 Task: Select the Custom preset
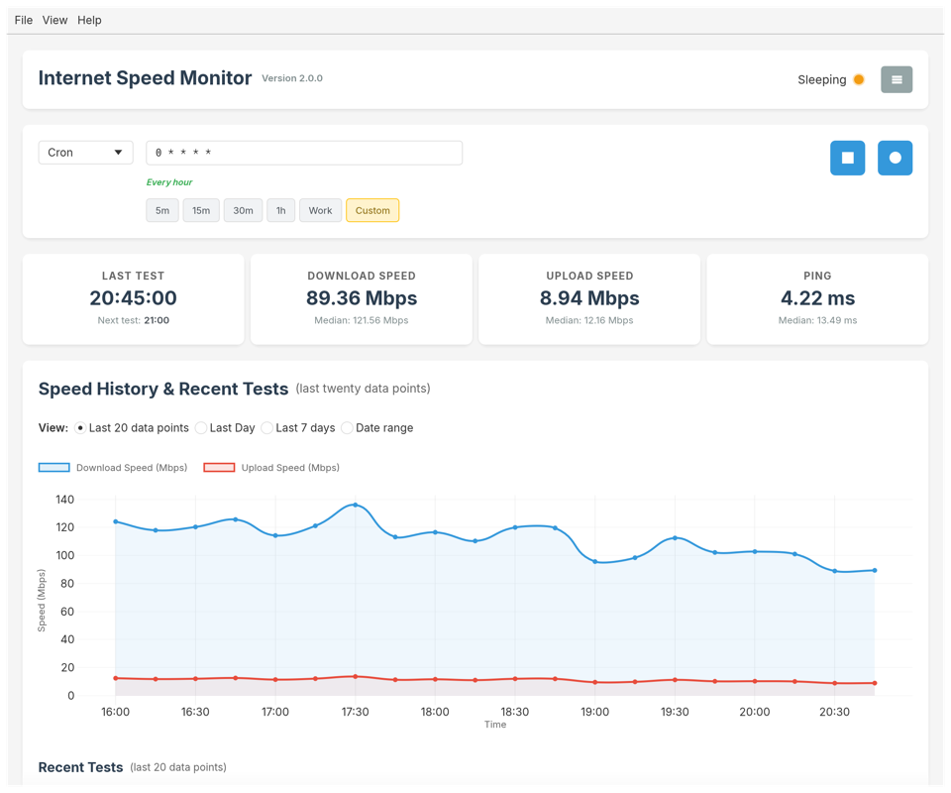point(372,210)
